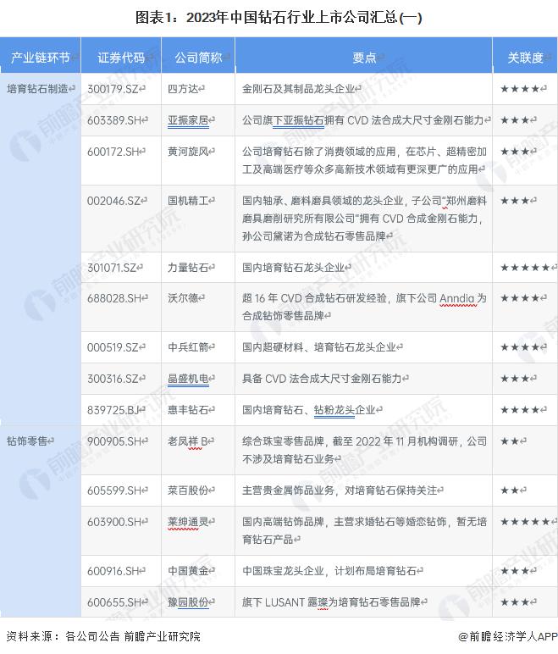Click the 证券代码 column header

(x=121, y=57)
